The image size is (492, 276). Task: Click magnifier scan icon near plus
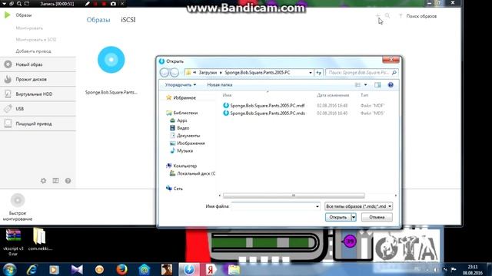[x=387, y=15]
